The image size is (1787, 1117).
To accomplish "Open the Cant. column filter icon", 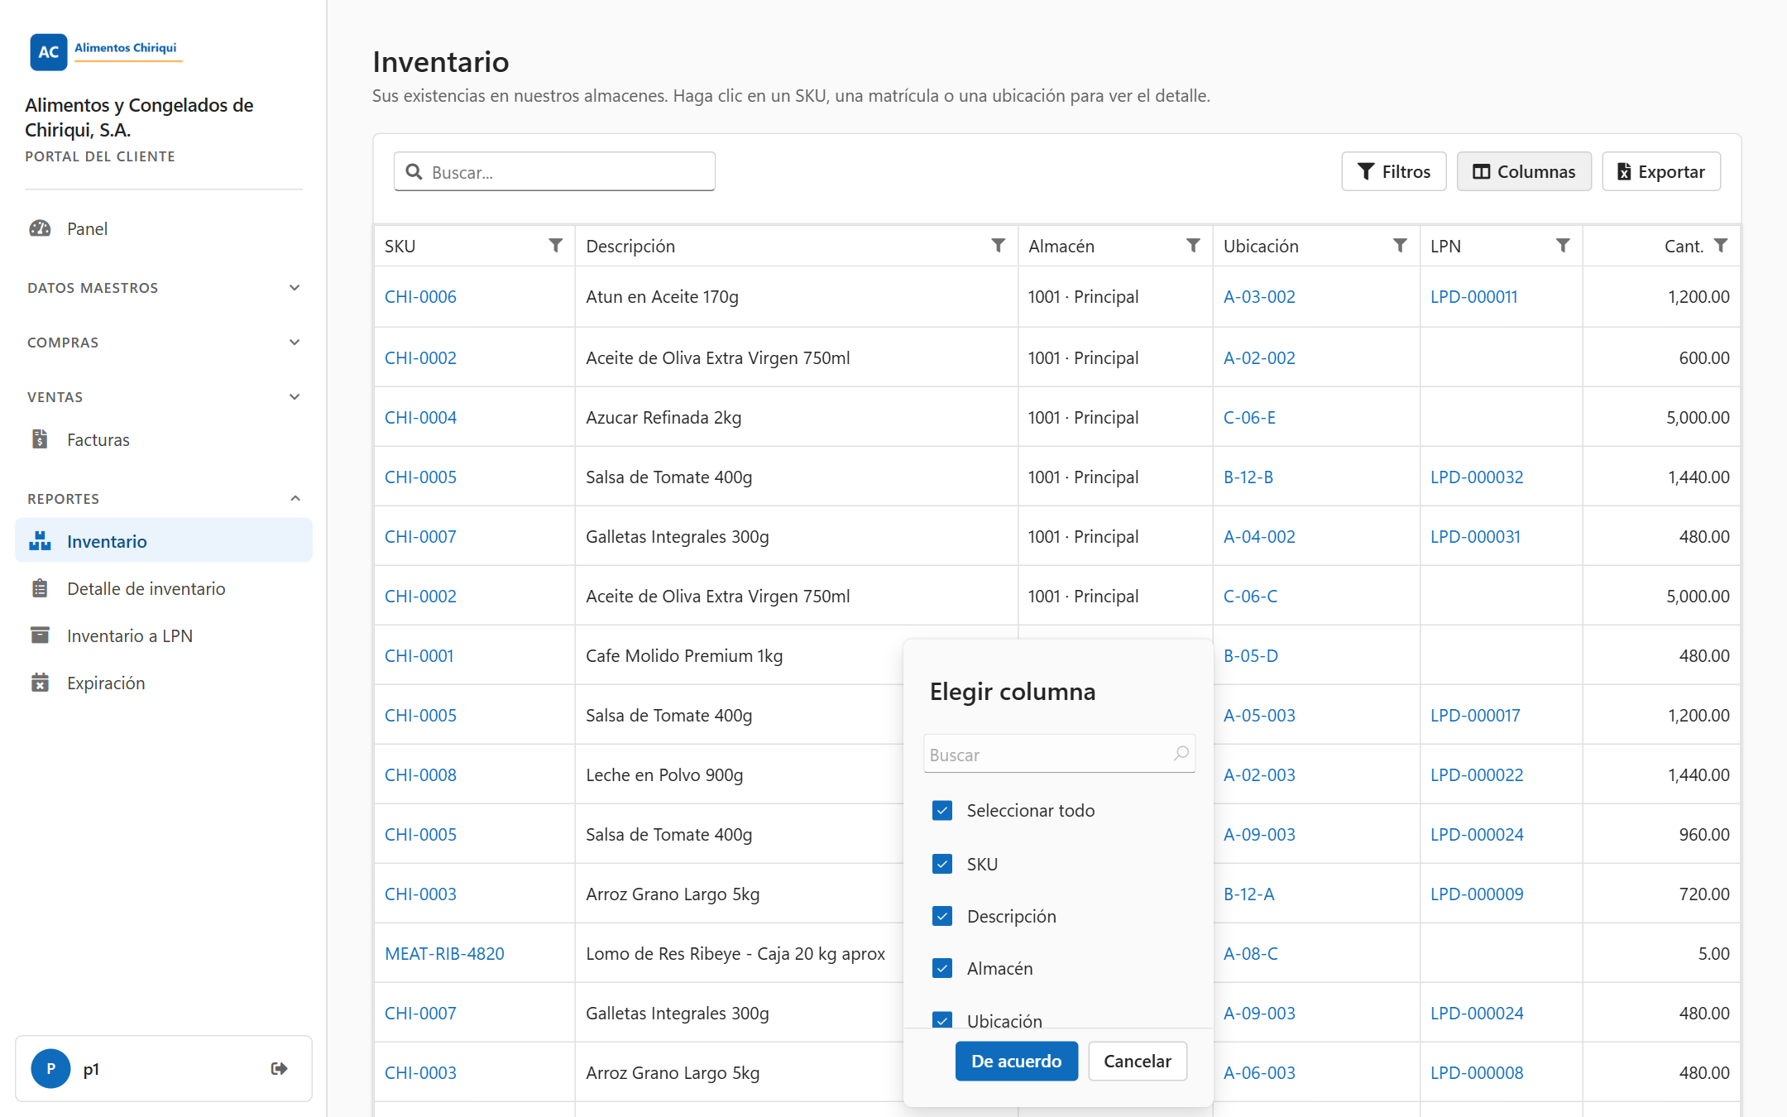I will (1721, 246).
